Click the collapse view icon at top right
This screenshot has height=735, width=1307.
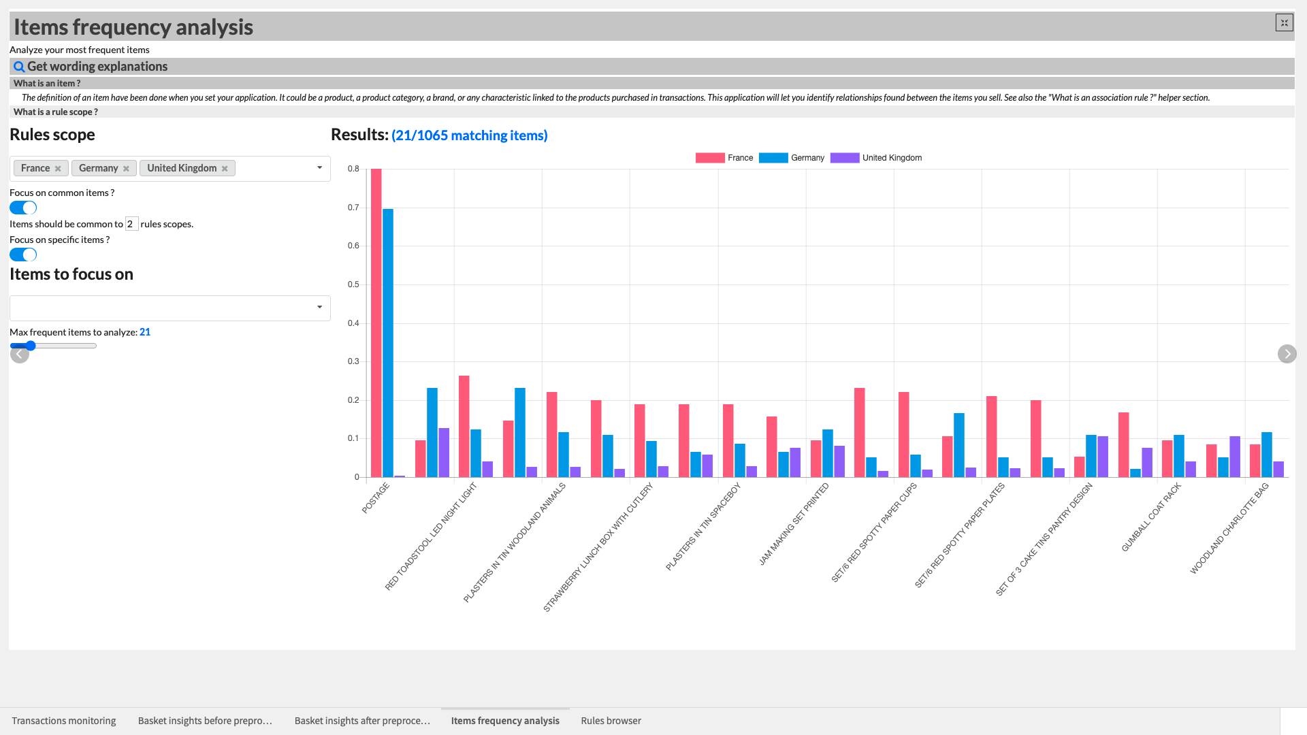(x=1285, y=22)
